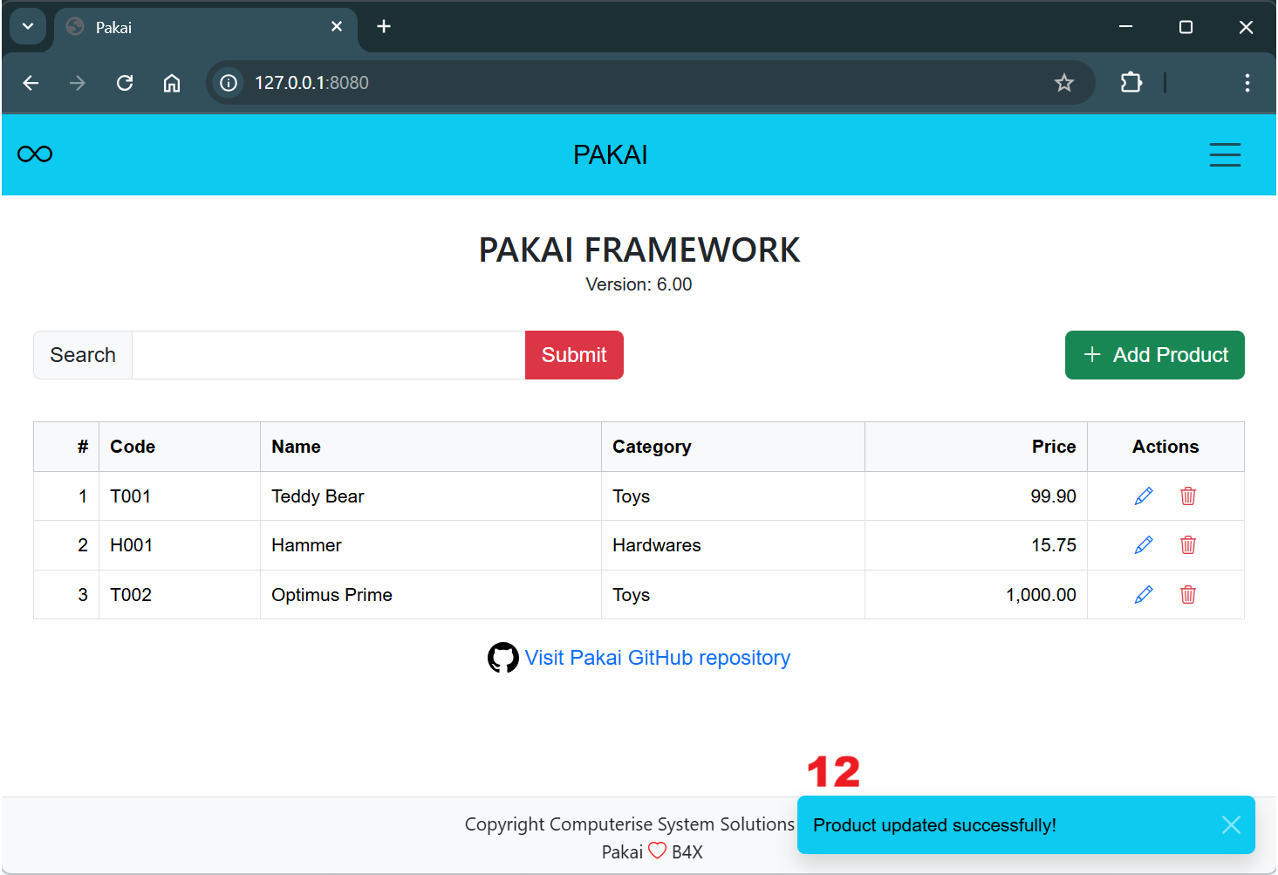The height and width of the screenshot is (875, 1278).
Task: Click the footer heart icon
Action: (x=658, y=851)
